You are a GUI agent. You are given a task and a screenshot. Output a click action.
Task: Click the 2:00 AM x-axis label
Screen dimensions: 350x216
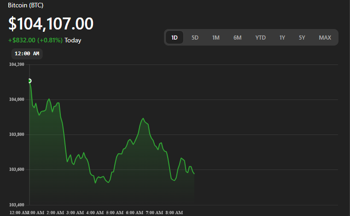point(55,212)
